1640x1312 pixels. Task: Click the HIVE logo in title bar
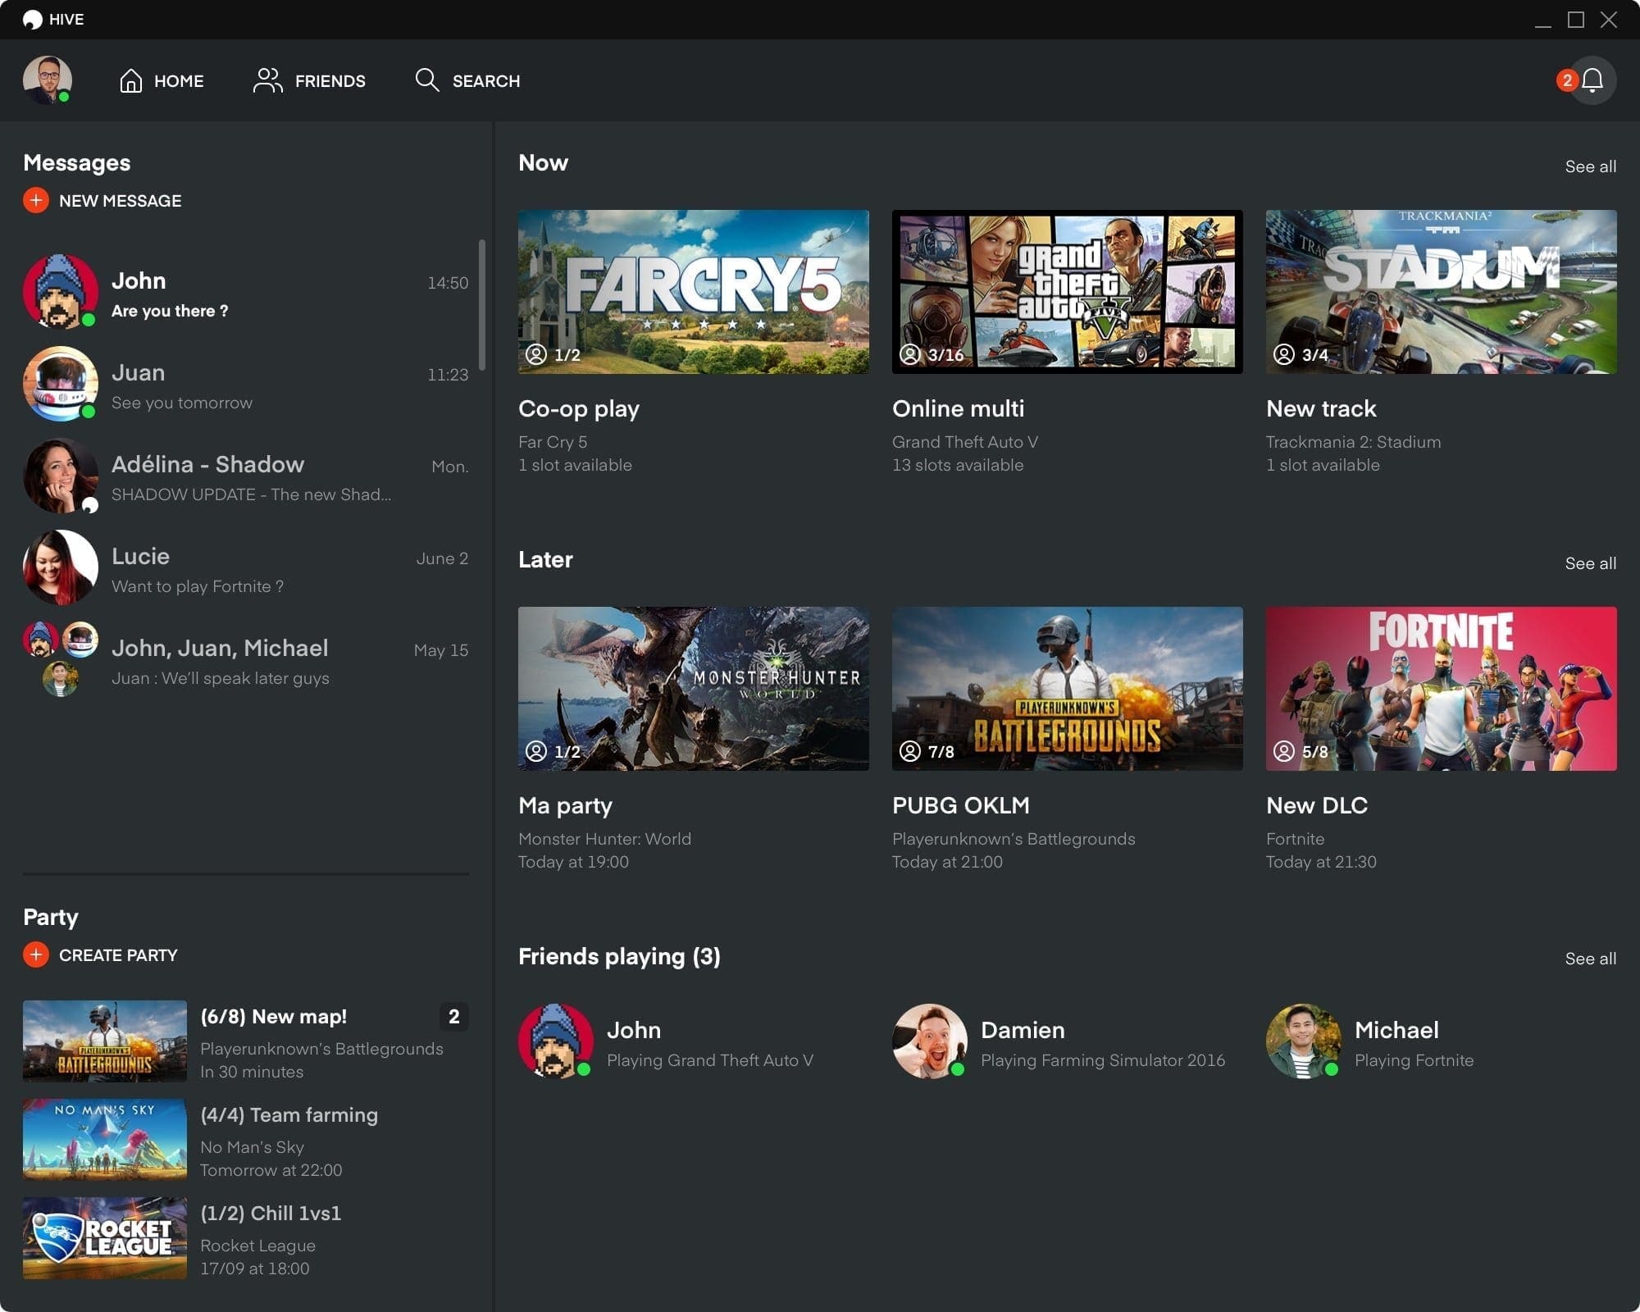coord(33,20)
